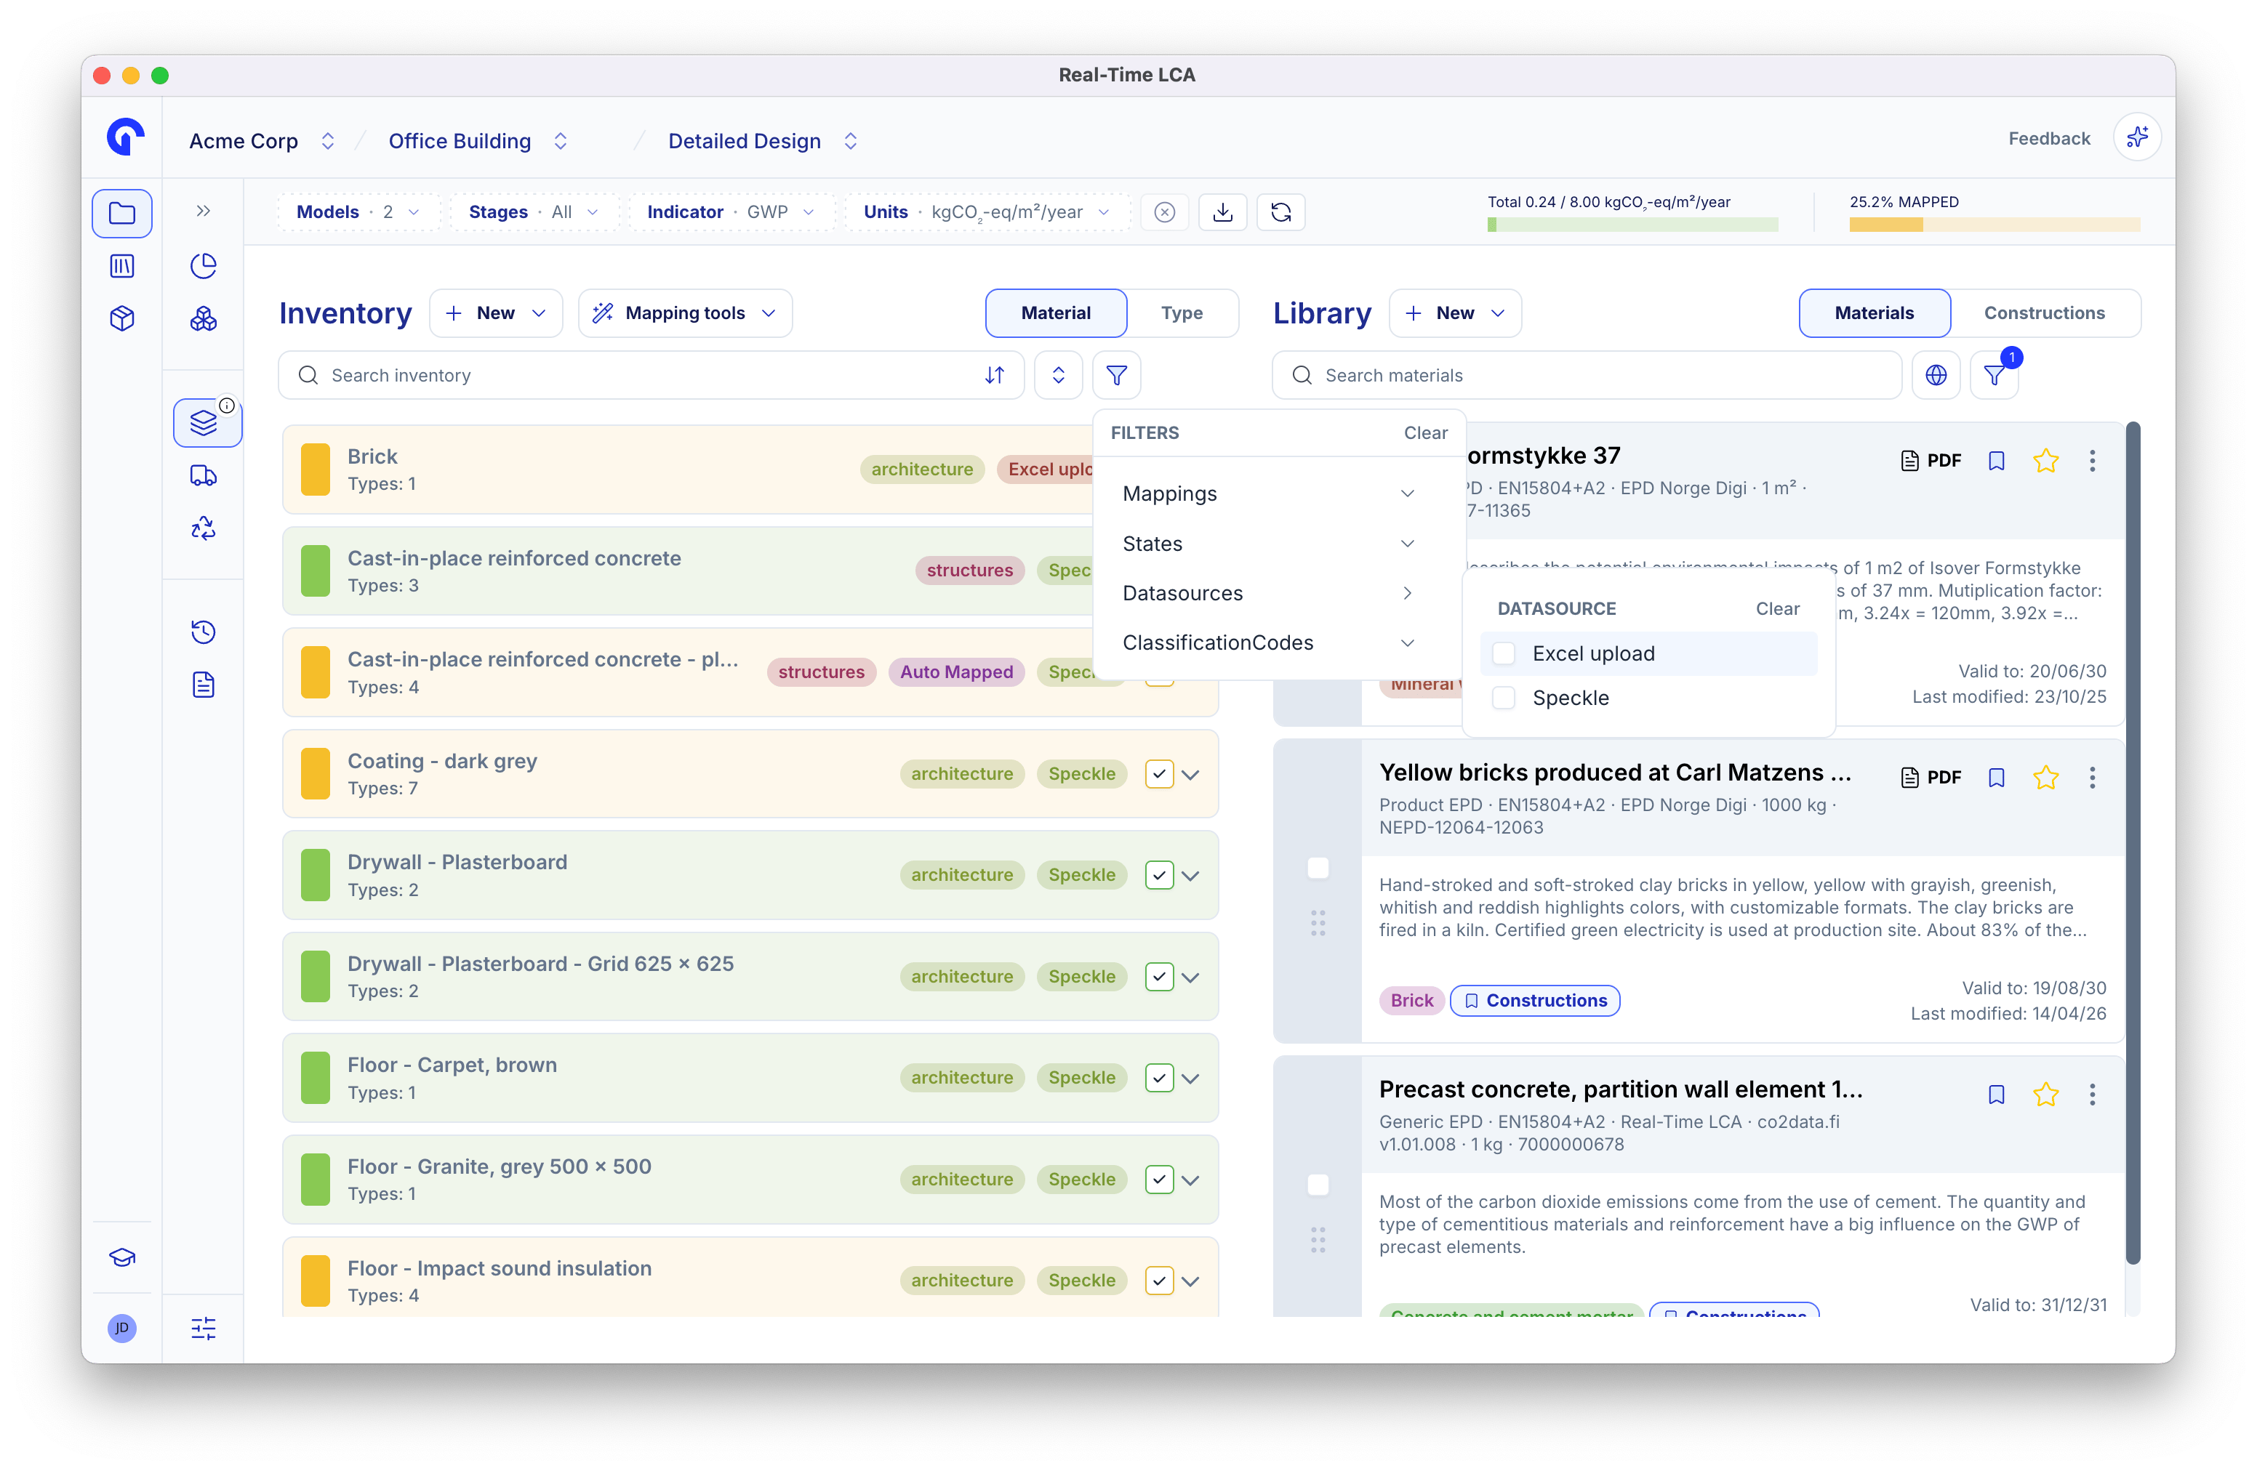Expand the Drywall - Plasterboard row chevron
The height and width of the screenshot is (1471, 2257).
(1191, 876)
